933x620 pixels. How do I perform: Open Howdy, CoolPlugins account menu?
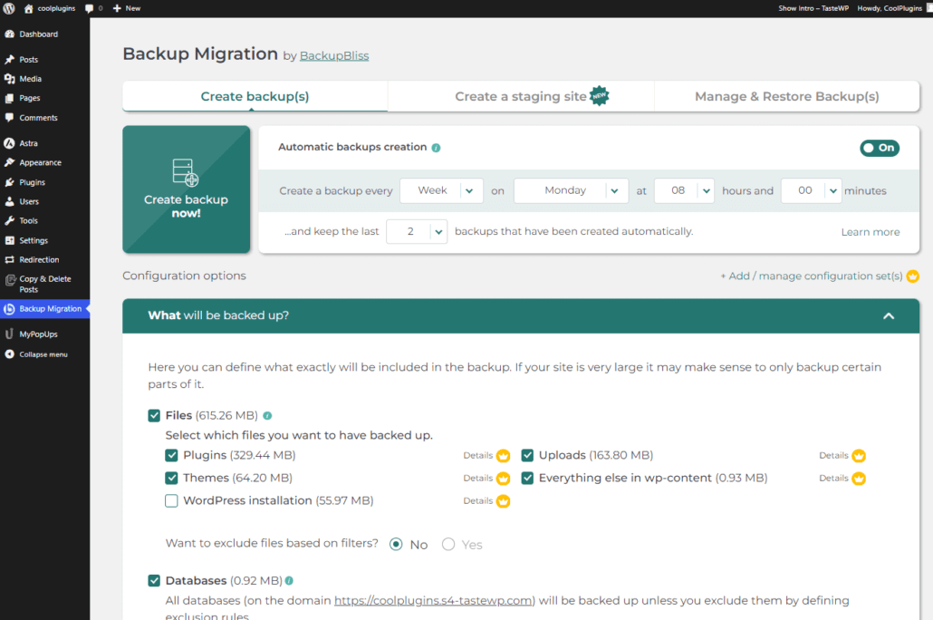[x=890, y=8]
